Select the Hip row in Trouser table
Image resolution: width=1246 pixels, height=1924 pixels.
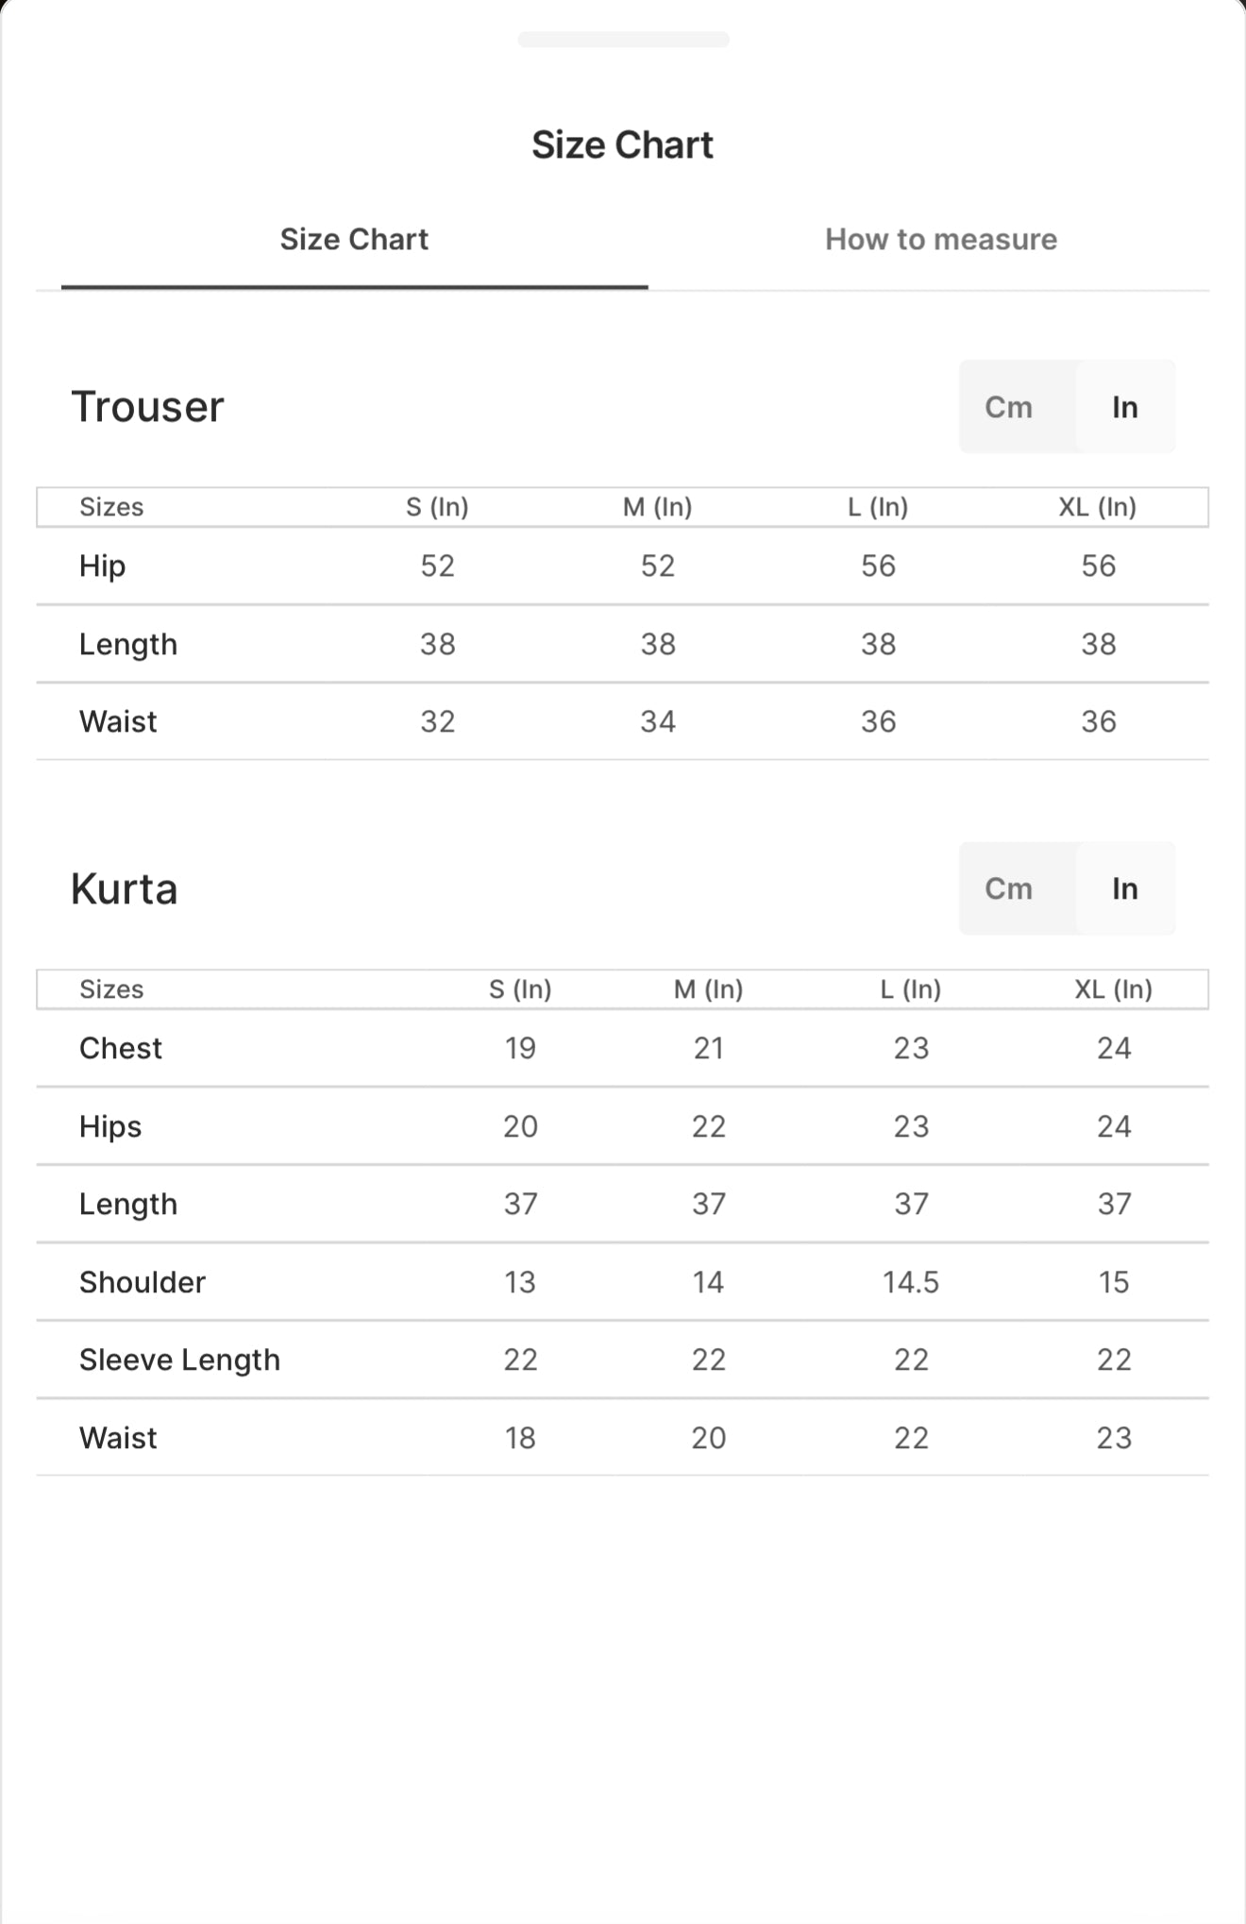pos(103,566)
